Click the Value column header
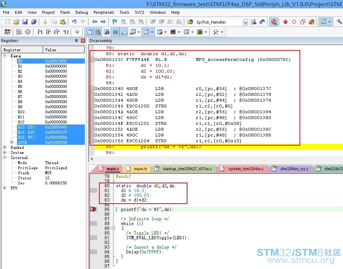 click(x=64, y=50)
